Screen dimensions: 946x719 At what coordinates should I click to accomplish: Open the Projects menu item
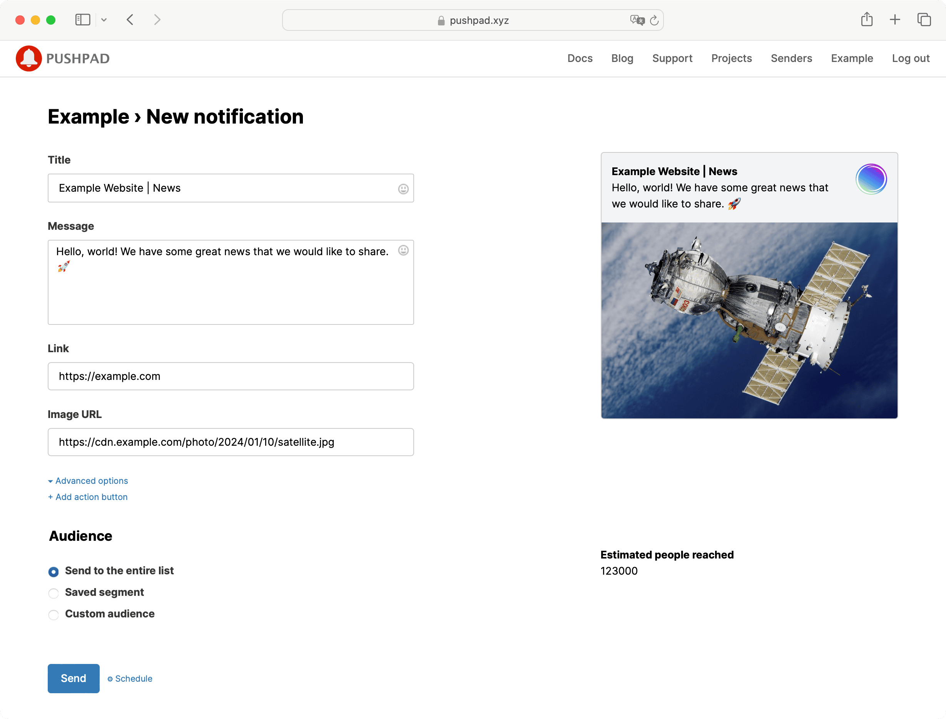pos(732,58)
